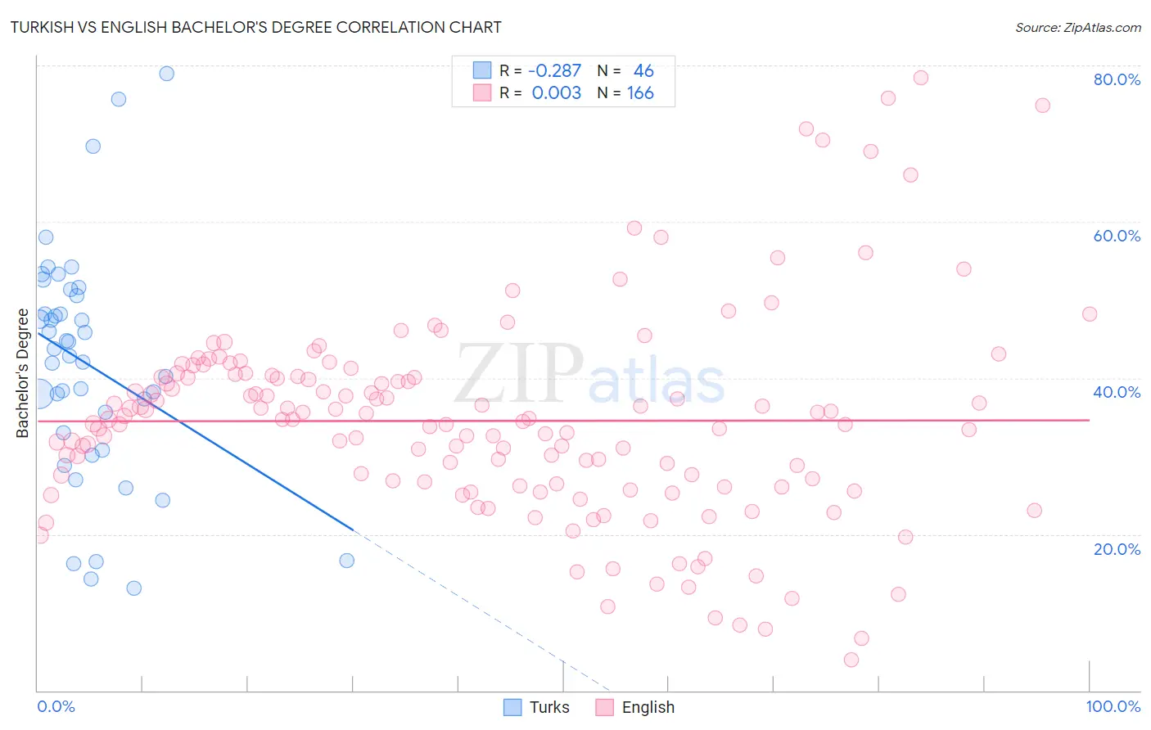Click the ZIPatlas watermark in chart center

pyautogui.click(x=589, y=374)
